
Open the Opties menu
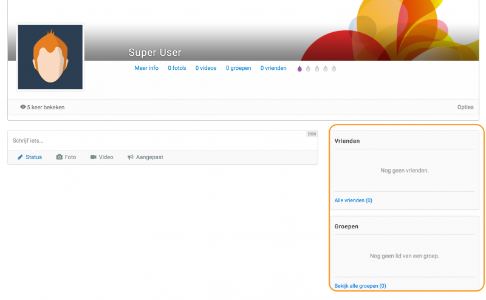[465, 107]
